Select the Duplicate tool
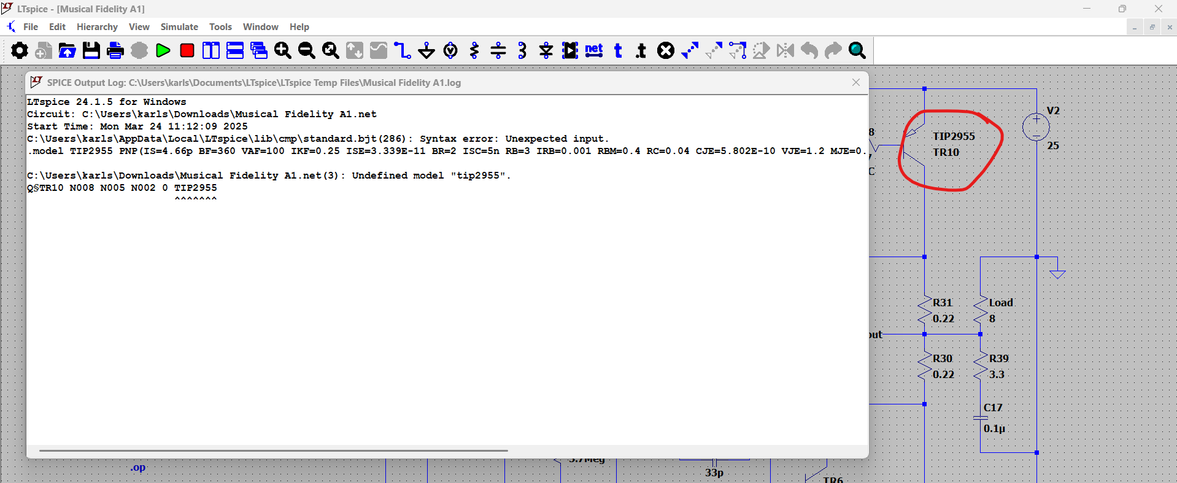 (690, 50)
